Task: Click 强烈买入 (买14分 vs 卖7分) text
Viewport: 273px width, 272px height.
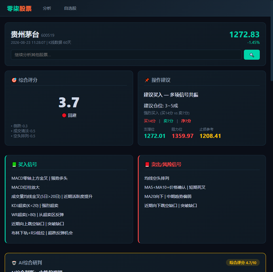Action: coord(167,113)
